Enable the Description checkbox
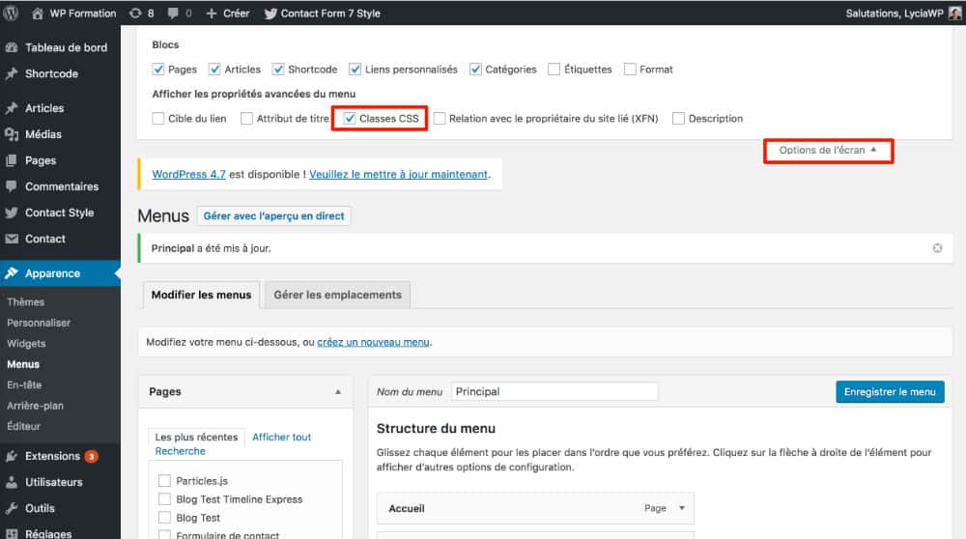This screenshot has height=539, width=966. tap(678, 118)
